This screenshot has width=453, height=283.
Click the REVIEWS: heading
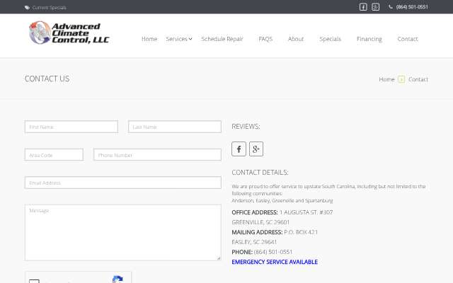246,127
